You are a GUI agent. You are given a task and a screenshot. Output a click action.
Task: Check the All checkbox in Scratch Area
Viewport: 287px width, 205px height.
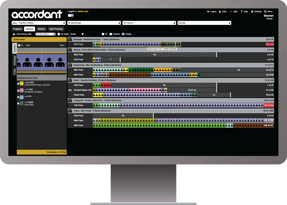pos(19,45)
